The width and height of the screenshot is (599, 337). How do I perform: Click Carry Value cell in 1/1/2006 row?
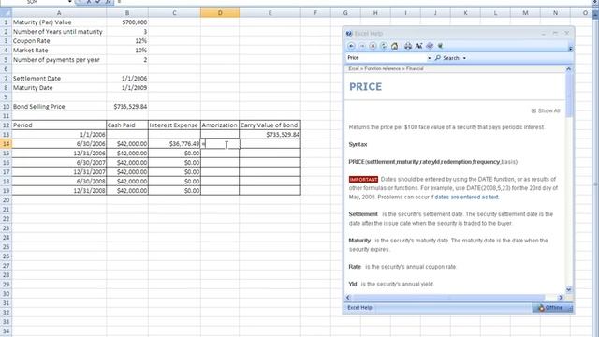270,135
